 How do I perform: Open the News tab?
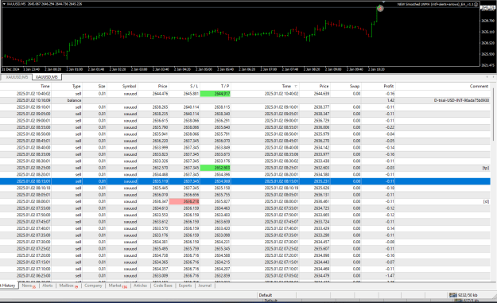pos(29,286)
